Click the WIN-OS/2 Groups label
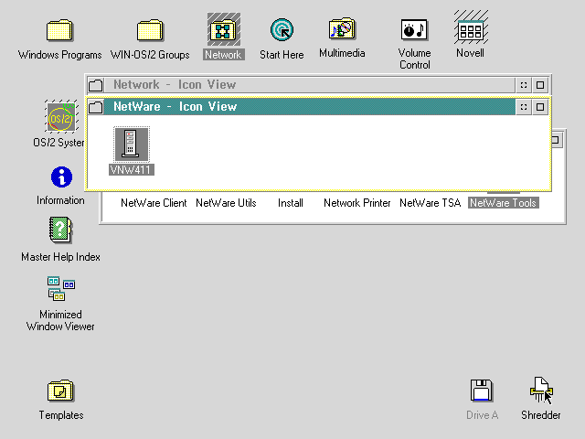Viewport: 585px width, 439px height. 150,55
